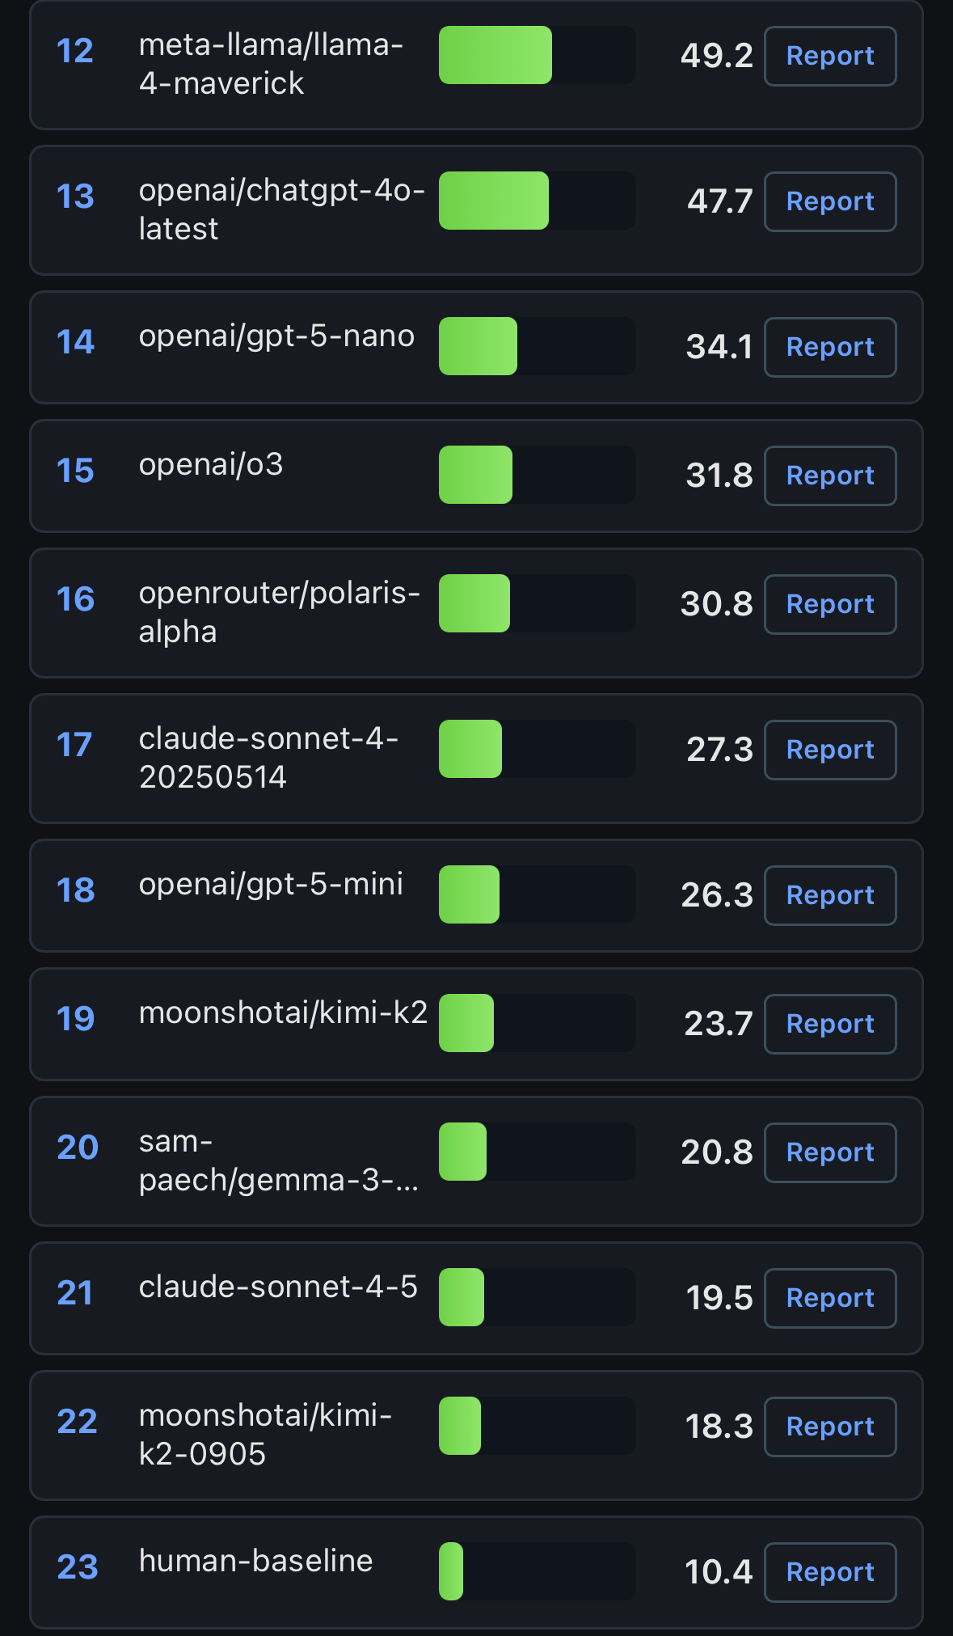Viewport: 953px width, 1636px height.
Task: Open Report for openrouter/polaris-alpha
Action: pos(830,605)
